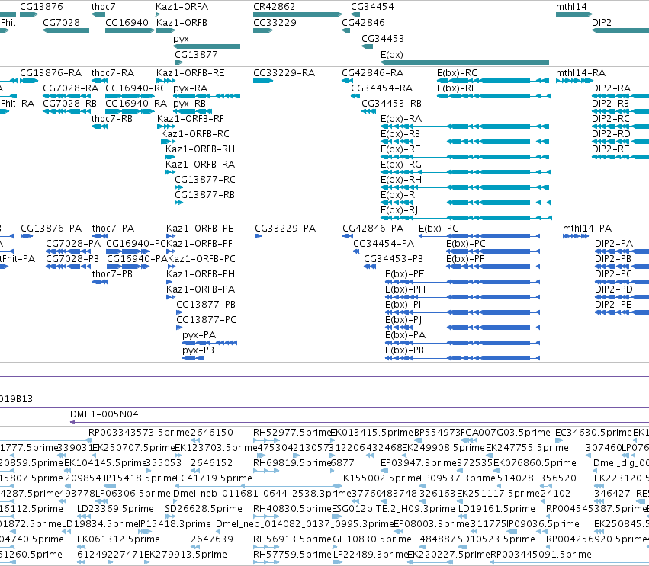Click the CG7028 gene bar
Screen dimensions: 649x566
point(66,30)
